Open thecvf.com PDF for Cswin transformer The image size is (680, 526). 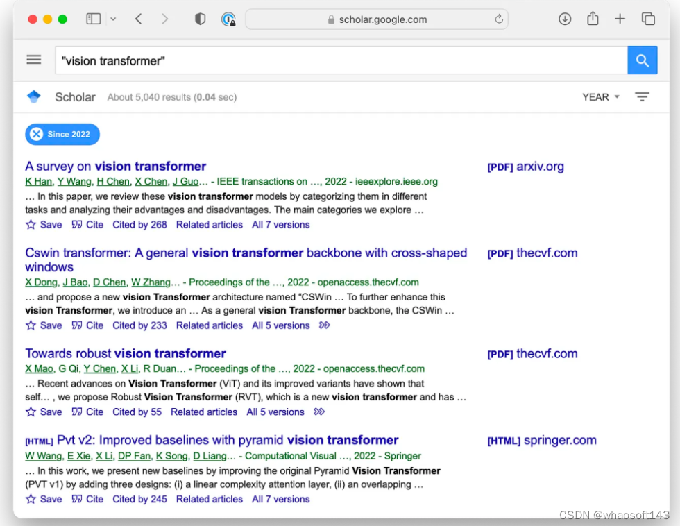533,253
